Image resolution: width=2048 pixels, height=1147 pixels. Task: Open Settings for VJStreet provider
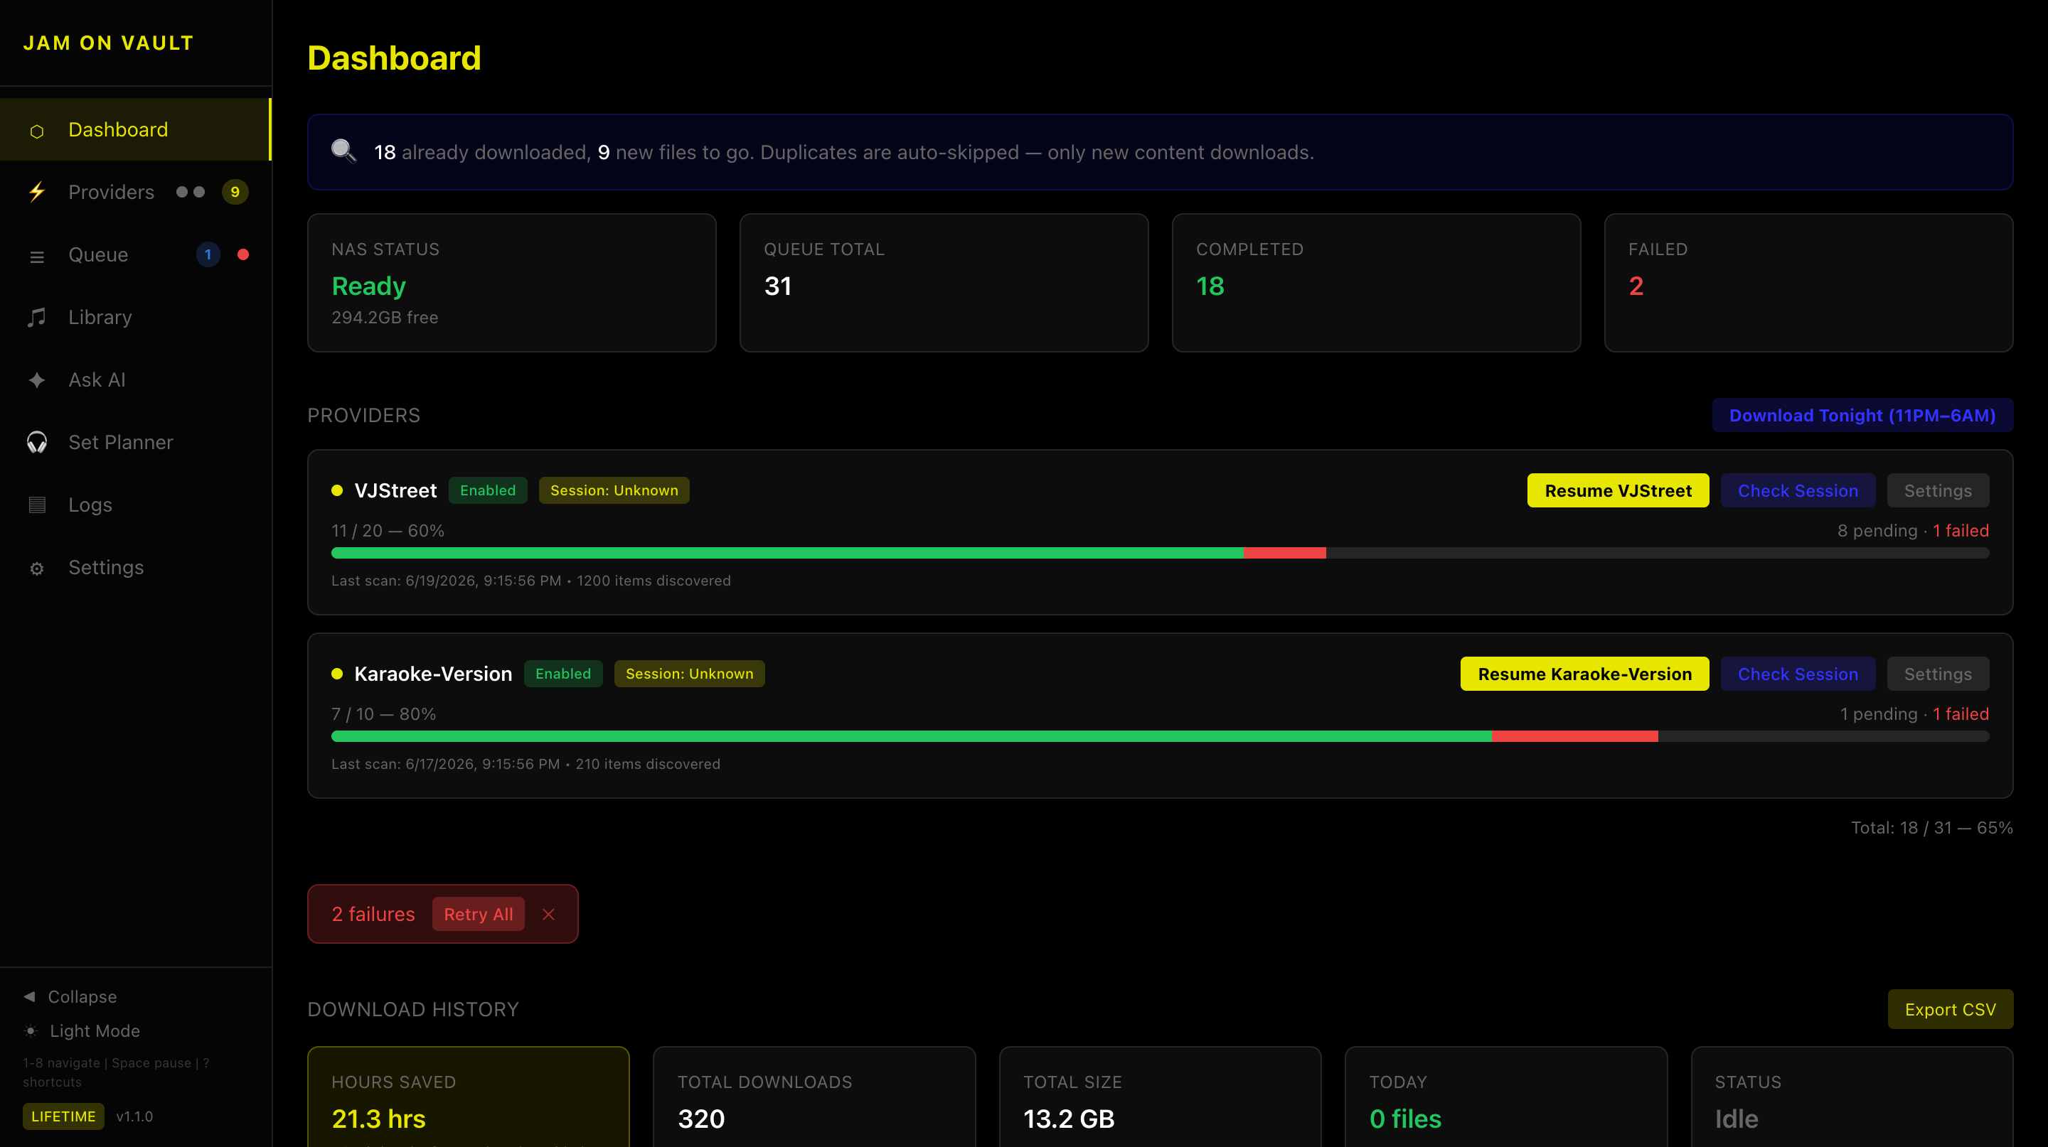pyautogui.click(x=1938, y=491)
